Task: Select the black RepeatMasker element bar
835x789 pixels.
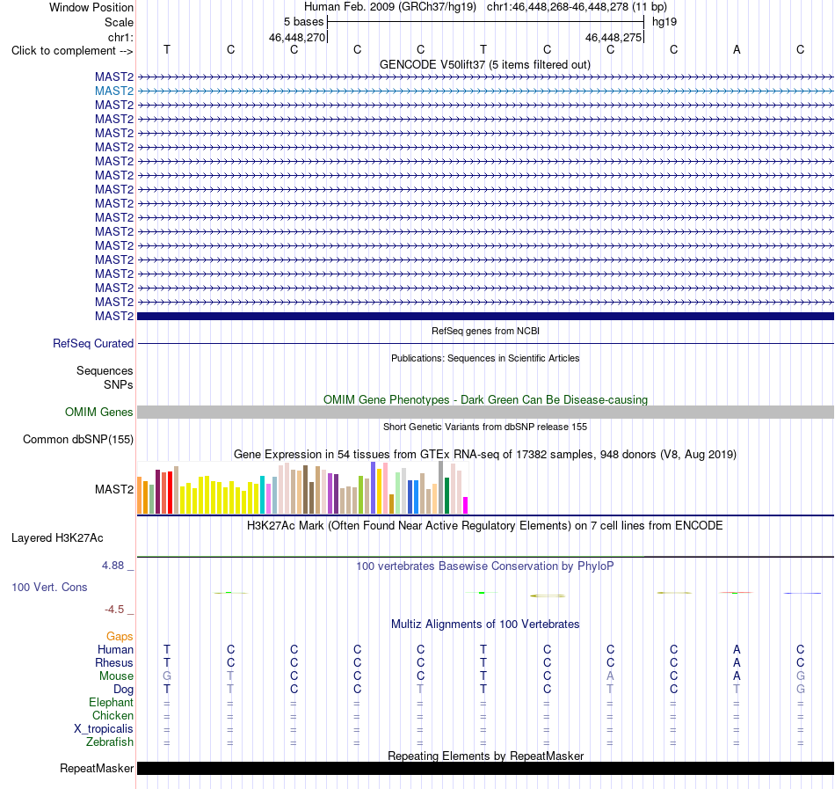Action: [485, 768]
